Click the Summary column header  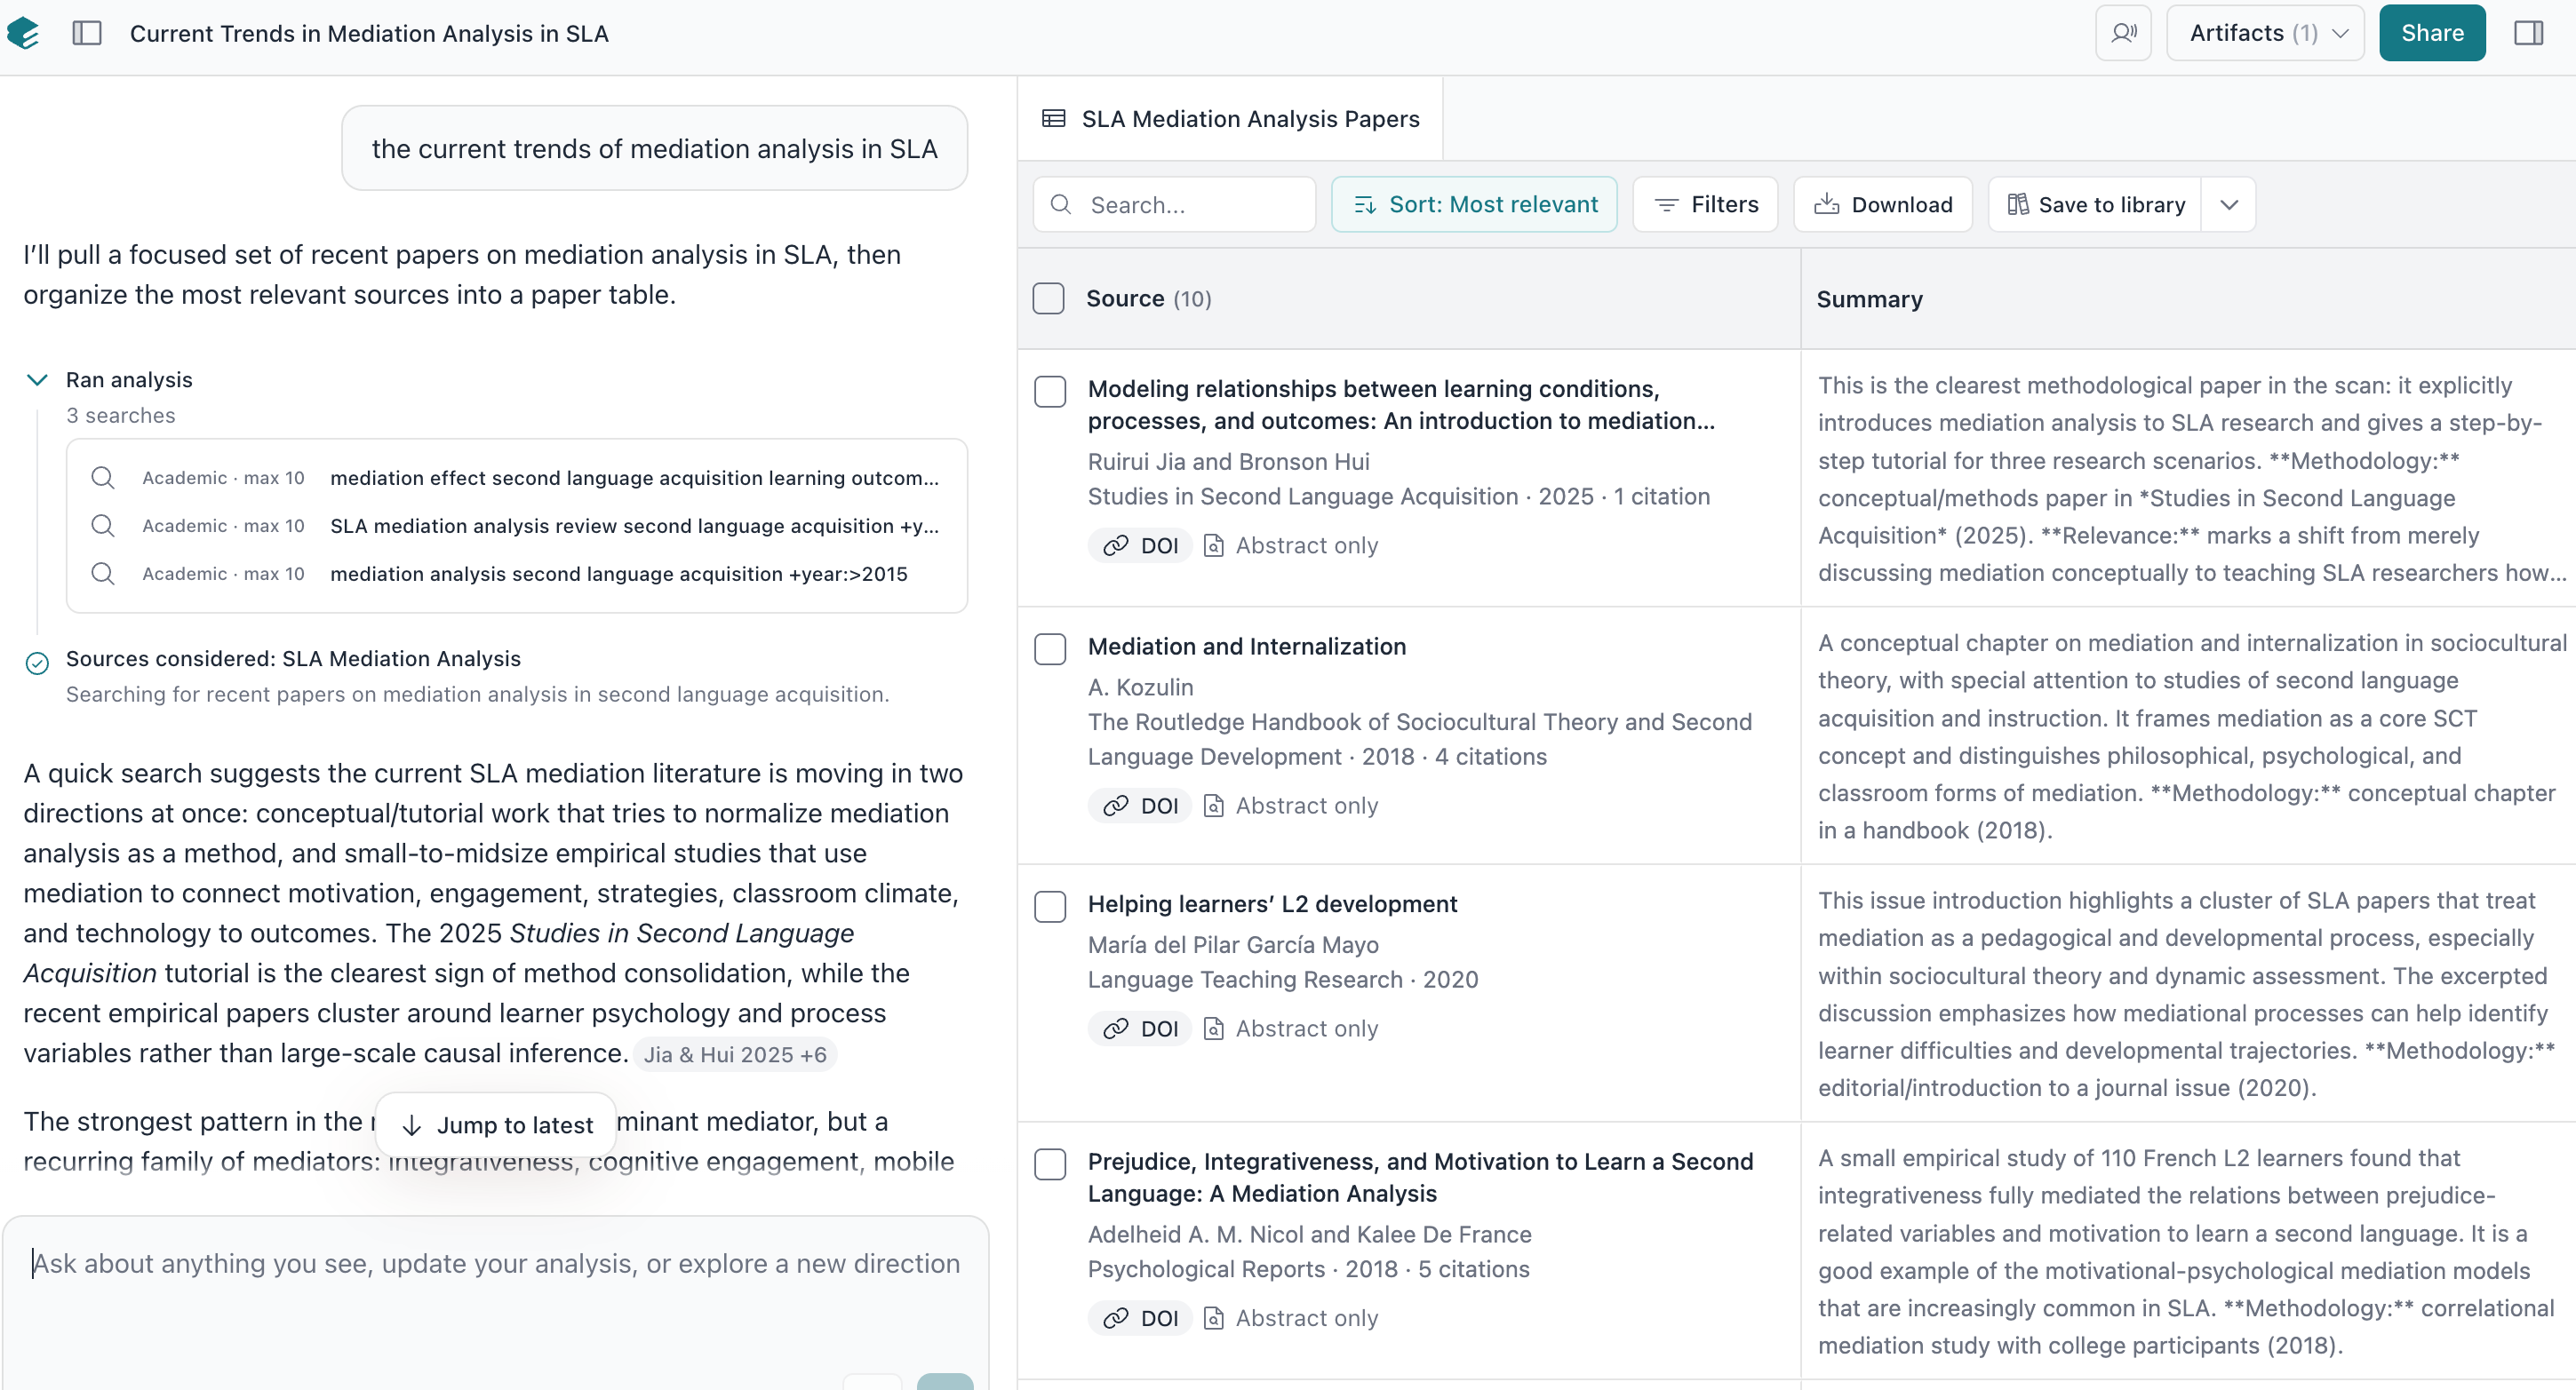(x=1869, y=298)
